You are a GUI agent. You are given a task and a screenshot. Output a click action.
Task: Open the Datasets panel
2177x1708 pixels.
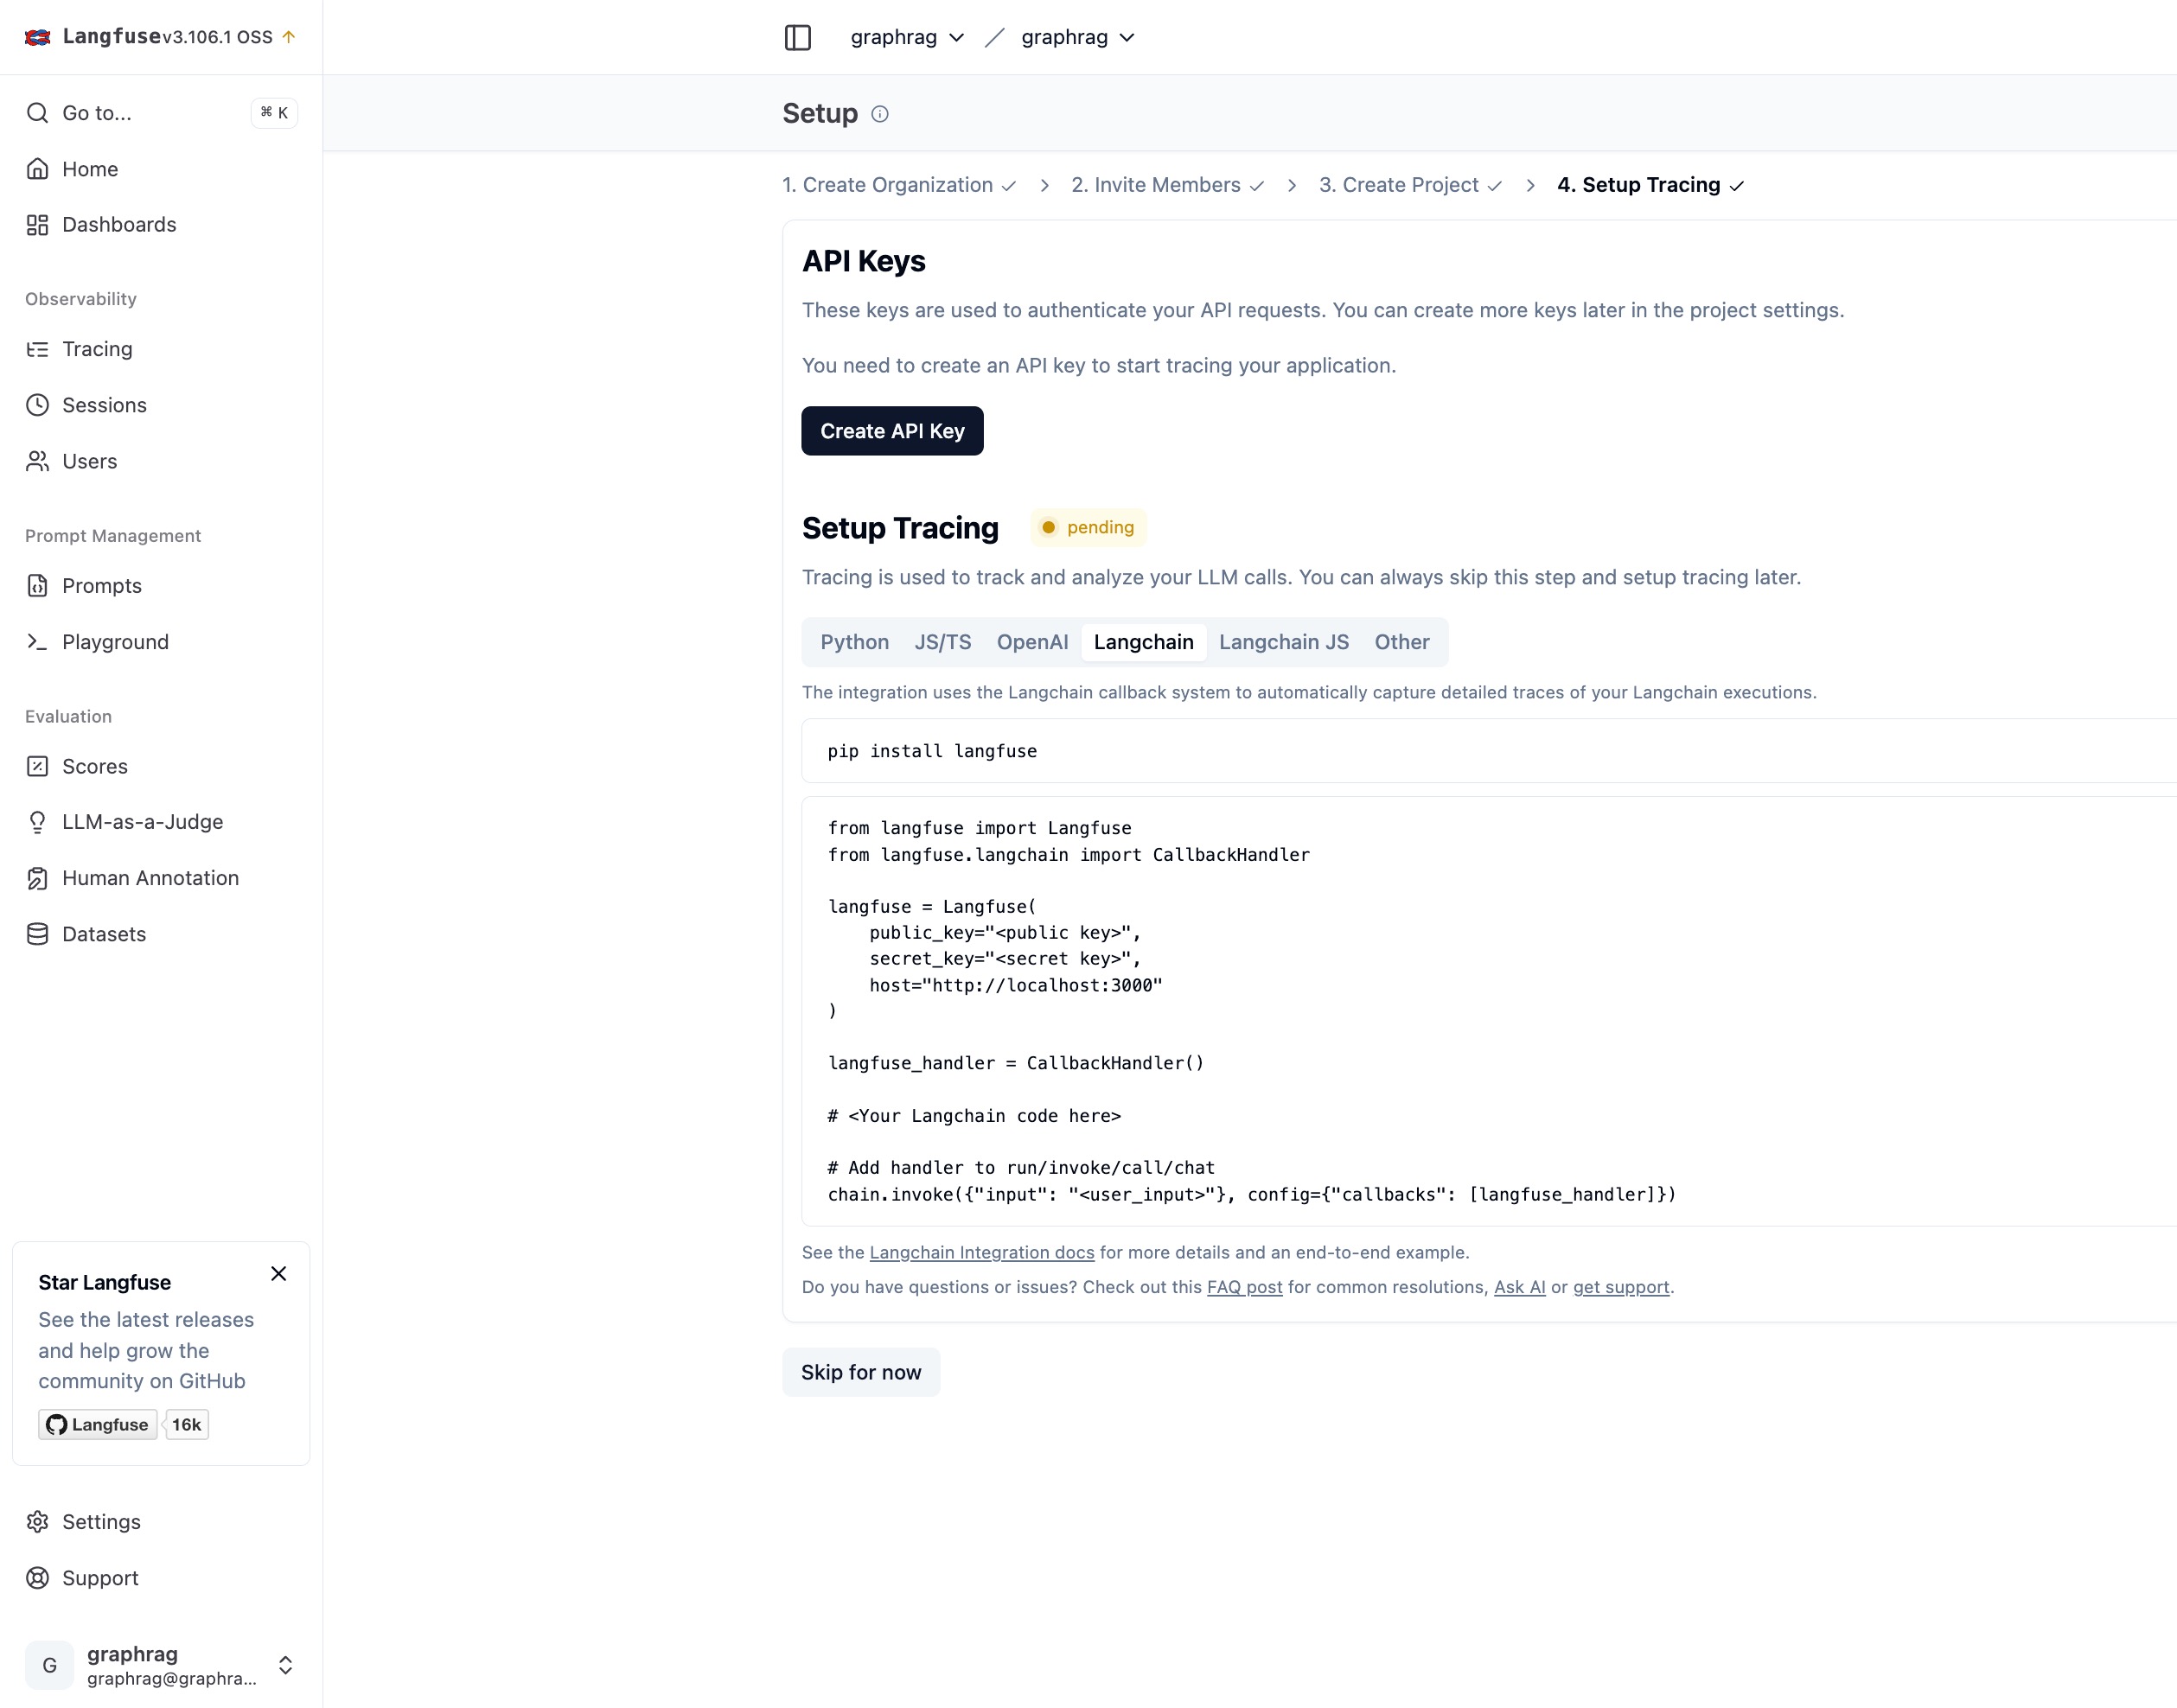(104, 933)
